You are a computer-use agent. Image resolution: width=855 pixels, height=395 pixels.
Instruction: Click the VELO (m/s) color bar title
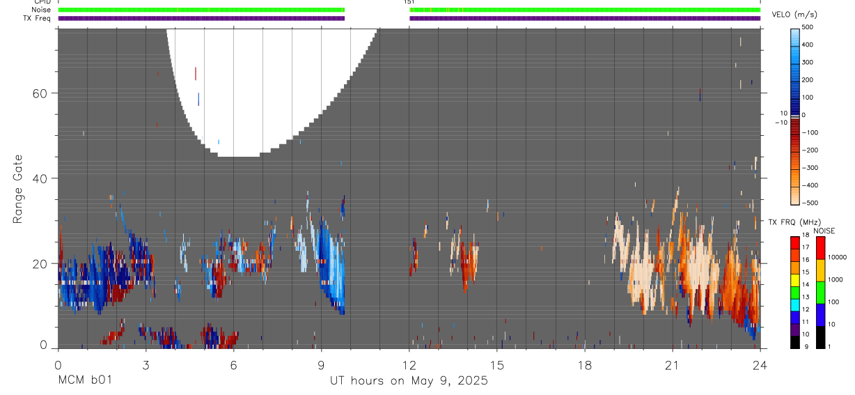tap(794, 15)
